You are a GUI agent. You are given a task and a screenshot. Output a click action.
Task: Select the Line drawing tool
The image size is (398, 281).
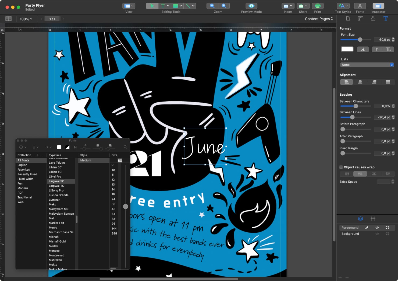tap(188, 6)
